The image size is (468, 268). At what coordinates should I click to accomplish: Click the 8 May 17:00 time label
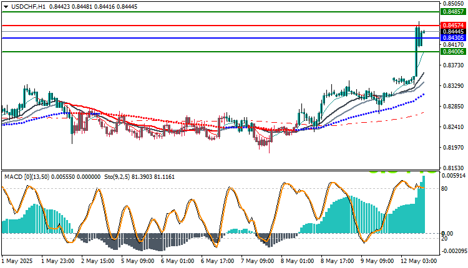pyautogui.click(x=337, y=261)
